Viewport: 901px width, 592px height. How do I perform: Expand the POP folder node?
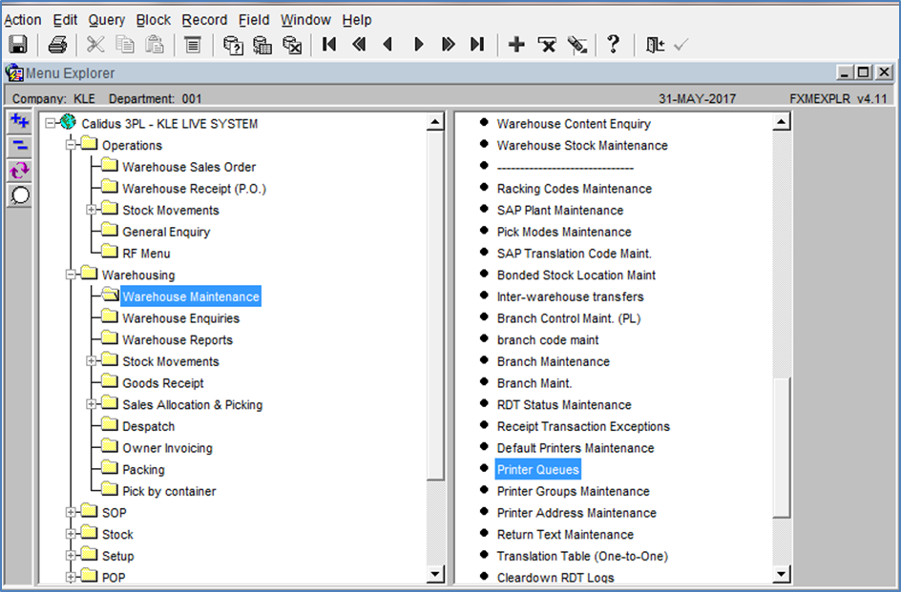tap(71, 577)
